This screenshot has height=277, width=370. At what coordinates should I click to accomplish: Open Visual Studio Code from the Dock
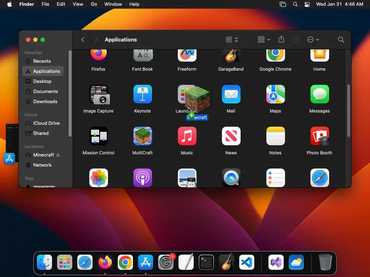[246, 262]
